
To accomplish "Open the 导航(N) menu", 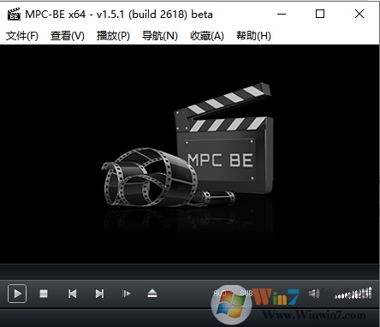I will [160, 36].
